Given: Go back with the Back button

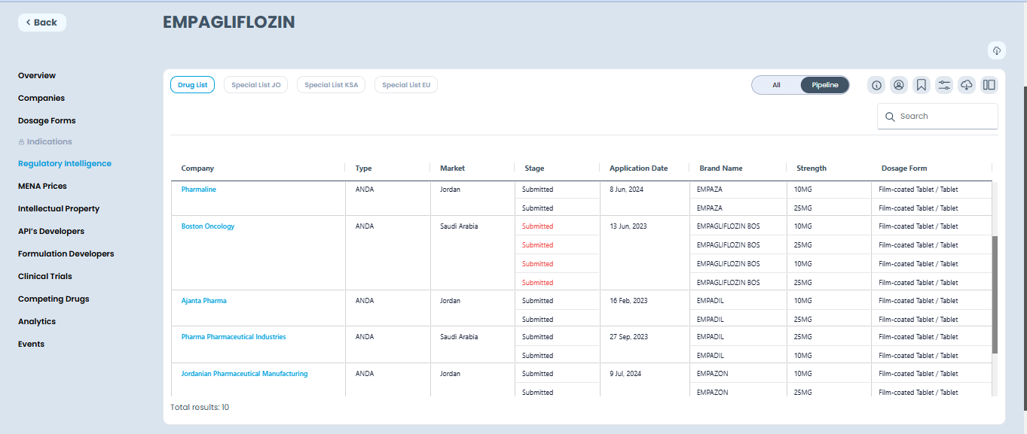Looking at the screenshot, I should (42, 23).
